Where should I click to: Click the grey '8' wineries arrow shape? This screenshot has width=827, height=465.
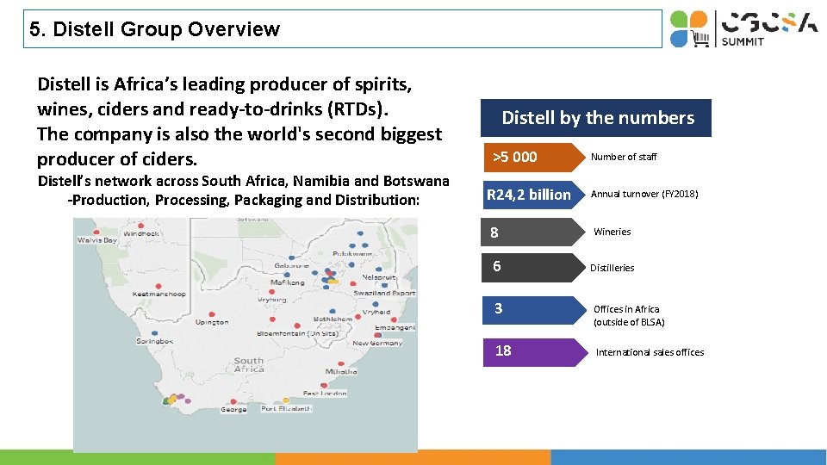(x=532, y=232)
